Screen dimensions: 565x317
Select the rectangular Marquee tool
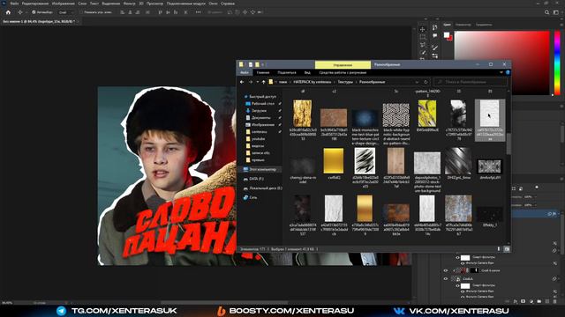(x=423, y=37)
